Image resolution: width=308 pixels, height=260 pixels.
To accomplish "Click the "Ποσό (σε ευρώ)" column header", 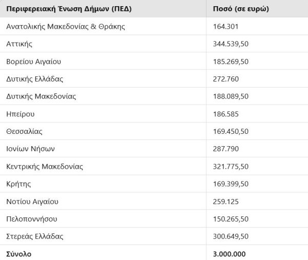I will click(240, 9).
